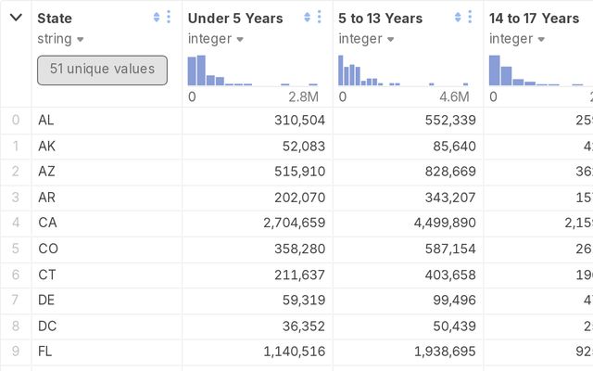Image resolution: width=593 pixels, height=371 pixels.
Task: Open State column options menu
Action: coord(168,18)
